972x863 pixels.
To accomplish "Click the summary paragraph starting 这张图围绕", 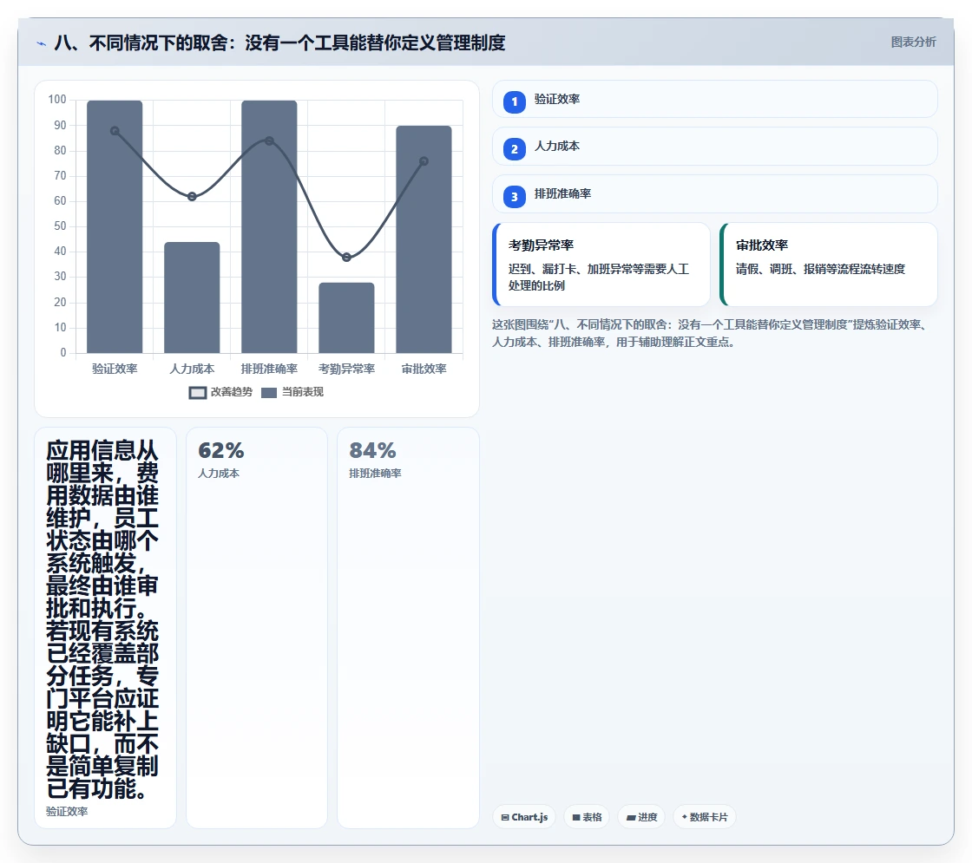I will coord(711,333).
